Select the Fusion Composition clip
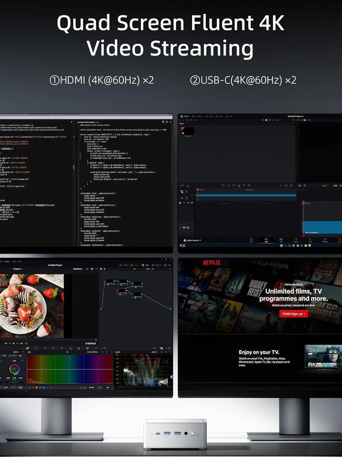The width and height of the screenshot is (342, 457). click(322, 227)
